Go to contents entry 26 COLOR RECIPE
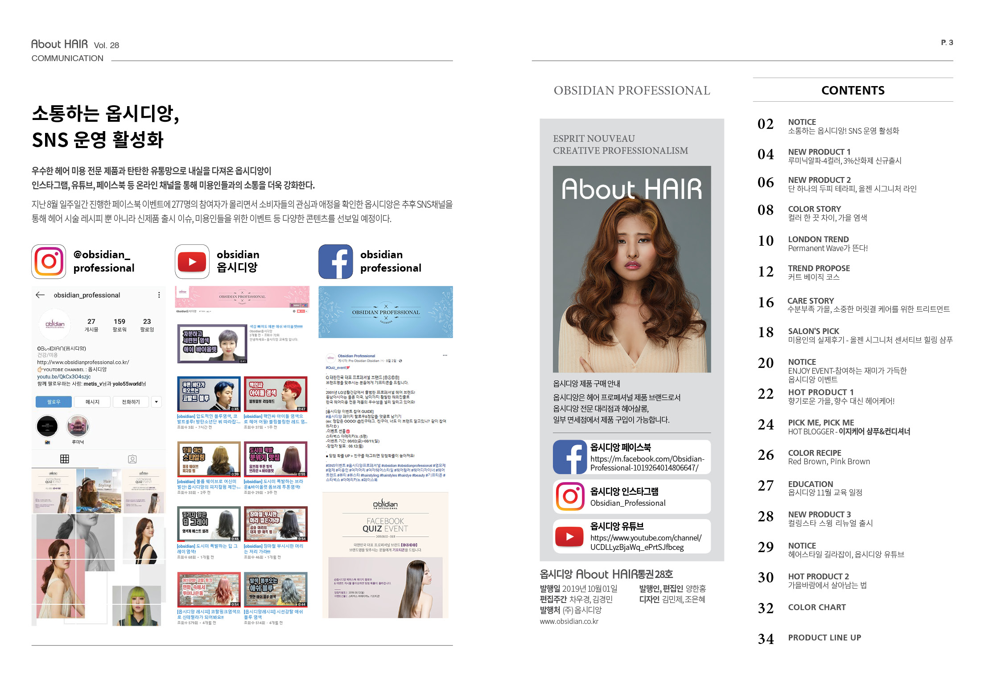Image resolution: width=985 pixels, height=677 pixels. [814, 457]
